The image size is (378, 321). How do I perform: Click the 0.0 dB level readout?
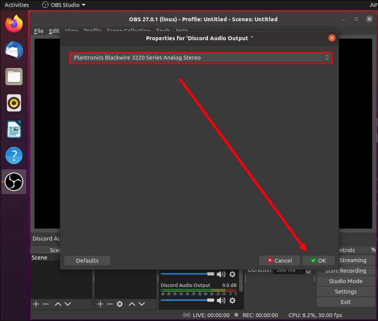coord(229,285)
